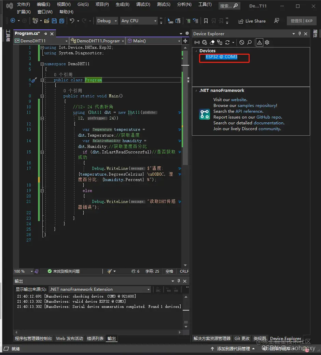Click 添加到源代码管理 in the status bar
The height and width of the screenshot is (355, 321).
(233, 349)
